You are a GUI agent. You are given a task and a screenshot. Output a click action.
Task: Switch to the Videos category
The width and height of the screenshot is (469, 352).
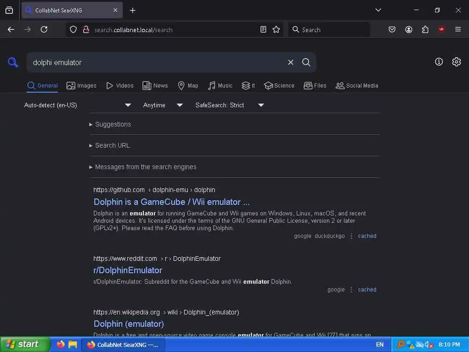point(120,86)
